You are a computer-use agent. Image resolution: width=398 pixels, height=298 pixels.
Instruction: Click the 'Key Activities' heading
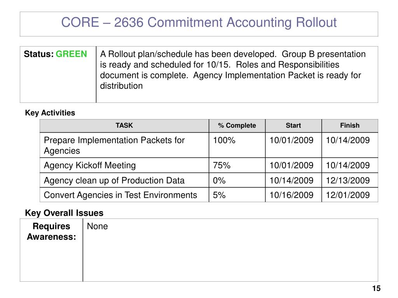tap(50, 113)
